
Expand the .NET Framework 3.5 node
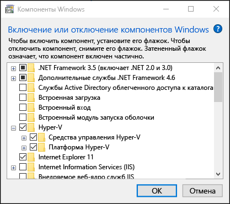coord(13,68)
